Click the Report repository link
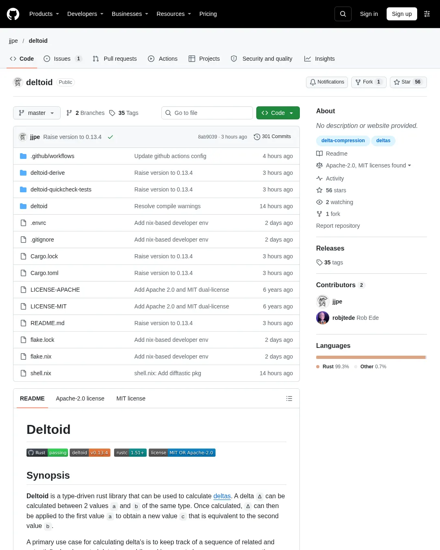This screenshot has width=440, height=550. pyautogui.click(x=338, y=226)
